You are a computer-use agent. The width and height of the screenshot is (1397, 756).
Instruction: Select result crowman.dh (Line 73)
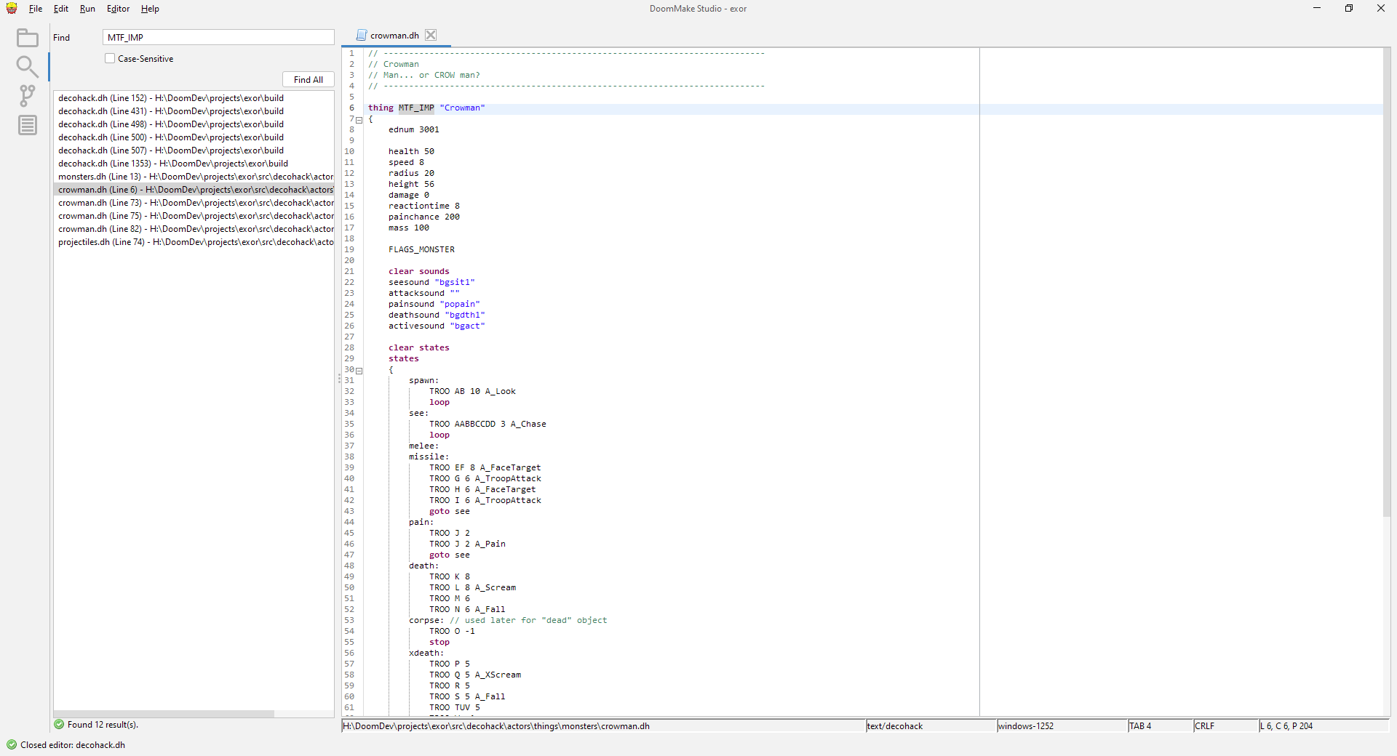[194, 203]
